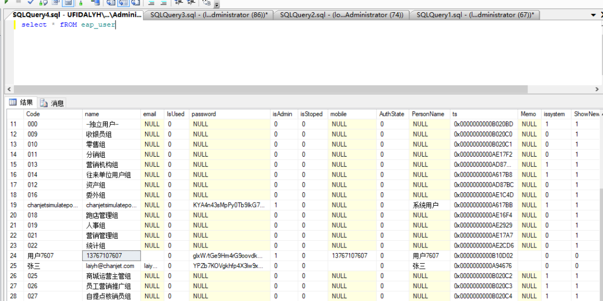Switch to the SQLQuery1.sql tab
The height and width of the screenshot is (301, 603).
[x=475, y=14]
